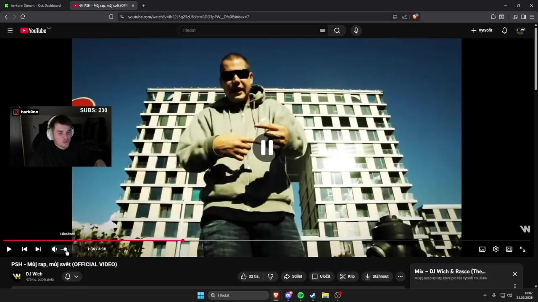Viewport: 538px width, 302px height.
Task: Open the media control music note icon
Action: click(515, 17)
